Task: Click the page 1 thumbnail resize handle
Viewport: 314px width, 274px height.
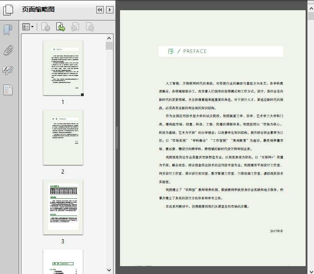Action: (x=82, y=95)
